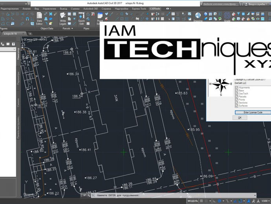Click the blue annotation visibility status icon
The image size is (271, 204).
pyautogui.click(x=249, y=201)
